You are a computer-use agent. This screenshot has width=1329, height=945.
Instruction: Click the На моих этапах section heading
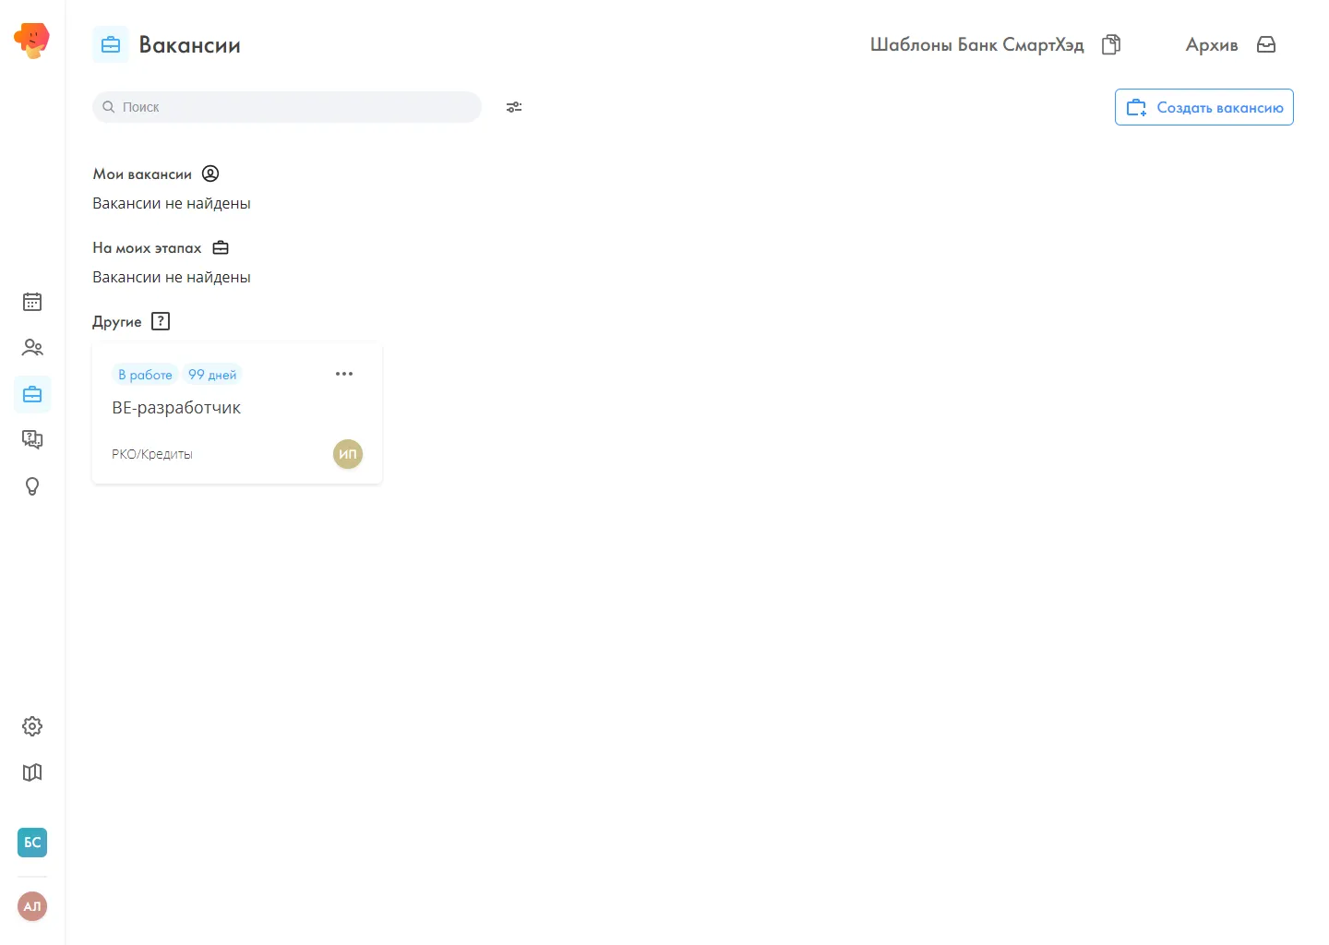147,247
